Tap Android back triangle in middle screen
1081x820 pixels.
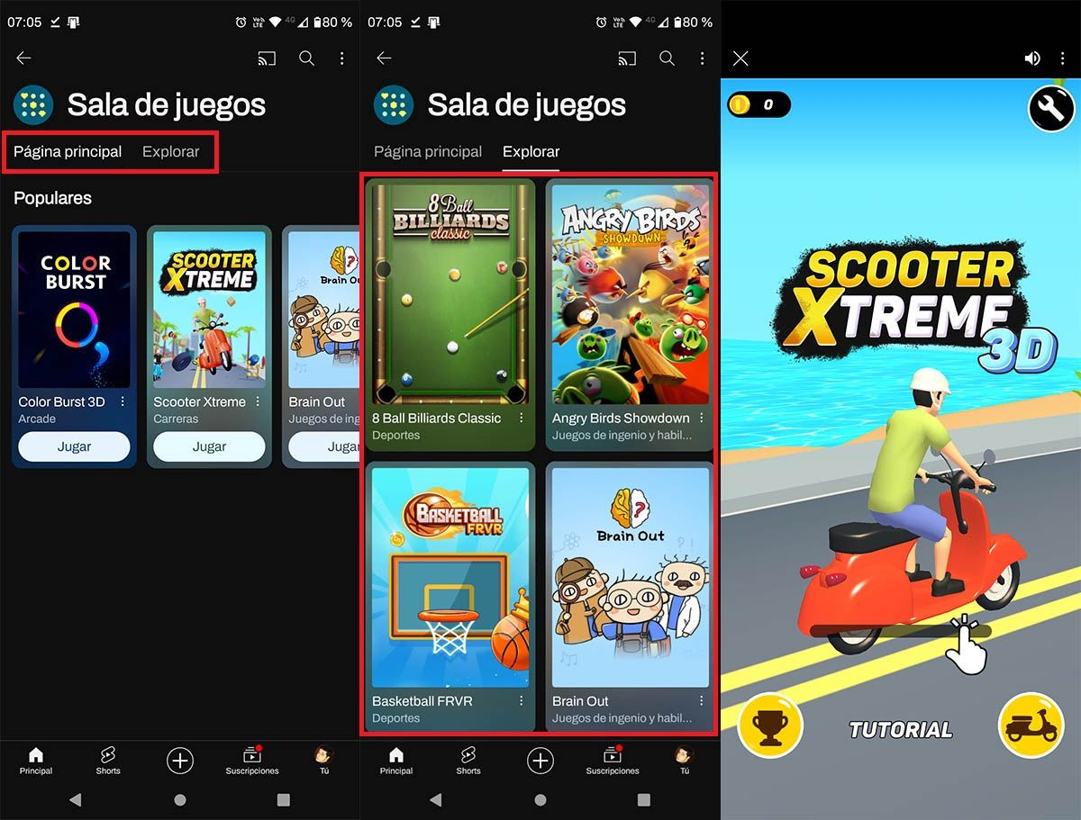[436, 799]
